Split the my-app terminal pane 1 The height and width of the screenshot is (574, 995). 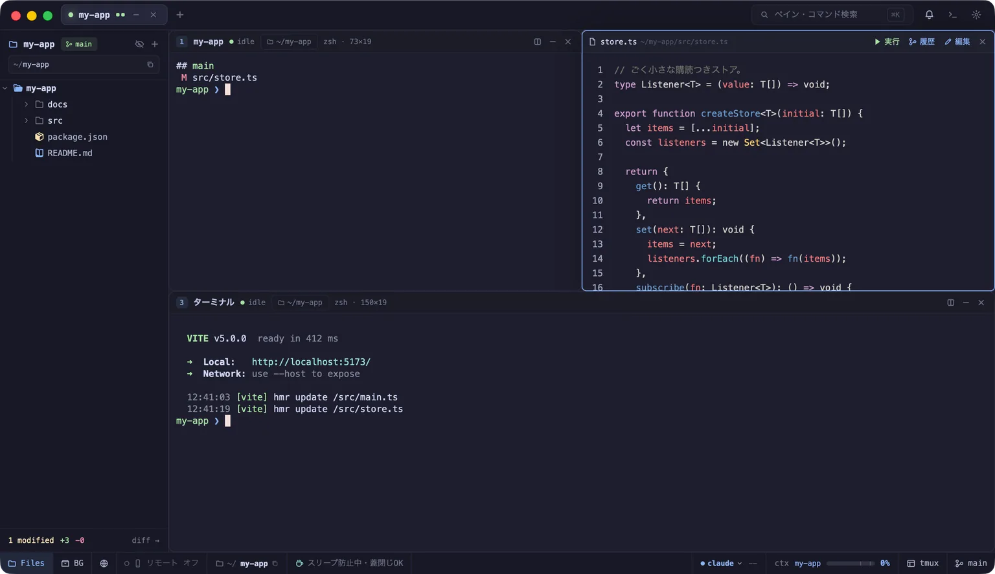(537, 41)
